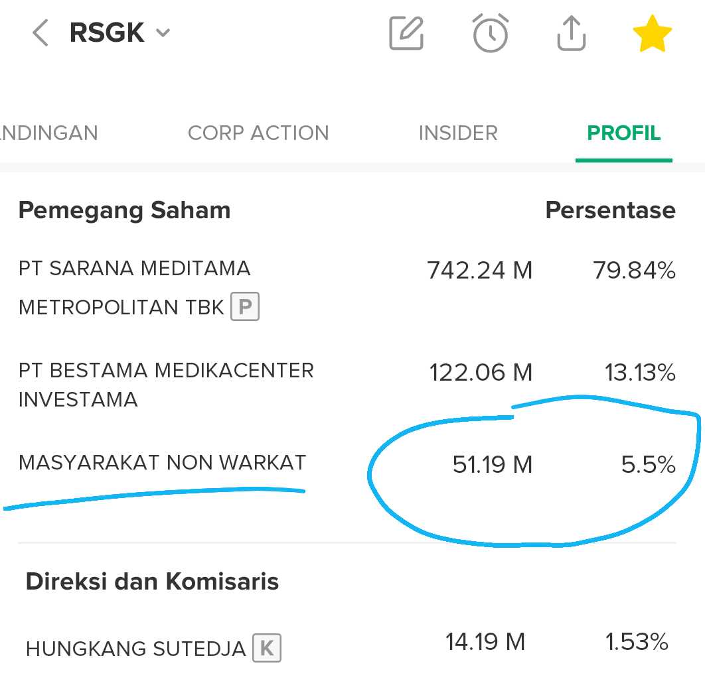Switch to the Corp Action tab

(258, 133)
